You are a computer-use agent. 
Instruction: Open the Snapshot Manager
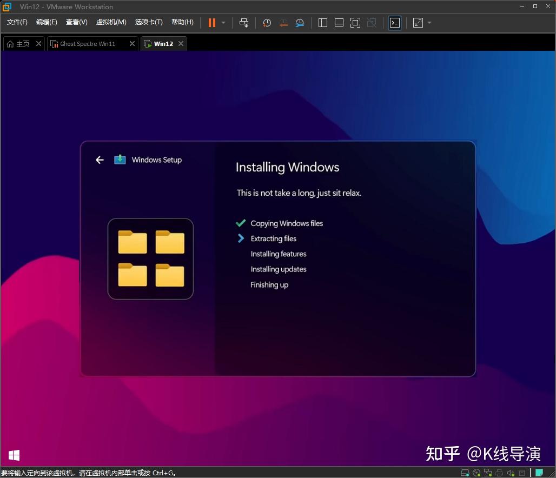click(x=300, y=23)
